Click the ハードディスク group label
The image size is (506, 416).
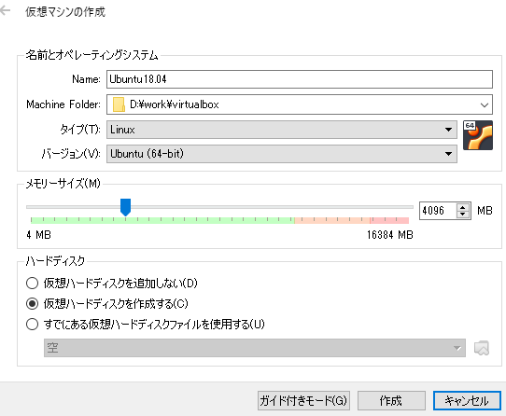tap(55, 260)
